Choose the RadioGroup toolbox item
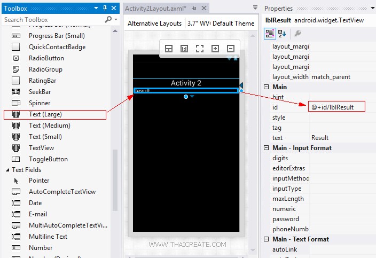 tap(45, 69)
